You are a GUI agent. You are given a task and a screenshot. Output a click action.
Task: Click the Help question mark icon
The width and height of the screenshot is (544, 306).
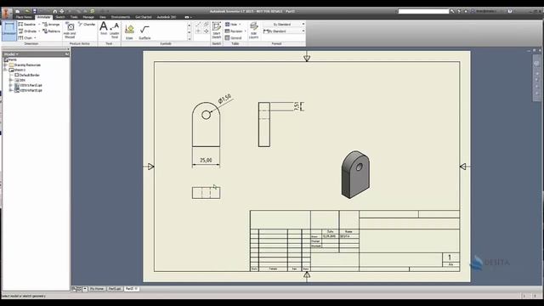pos(510,11)
